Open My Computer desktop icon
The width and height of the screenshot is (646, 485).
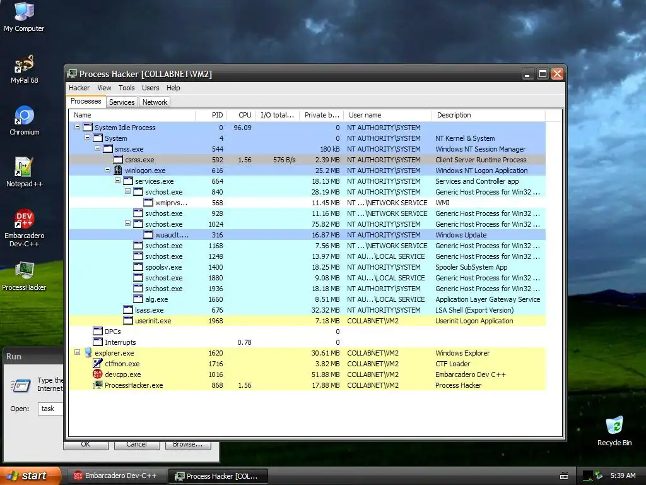[x=24, y=17]
